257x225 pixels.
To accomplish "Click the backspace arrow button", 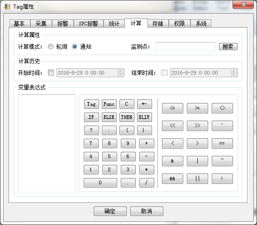I will [144, 104].
